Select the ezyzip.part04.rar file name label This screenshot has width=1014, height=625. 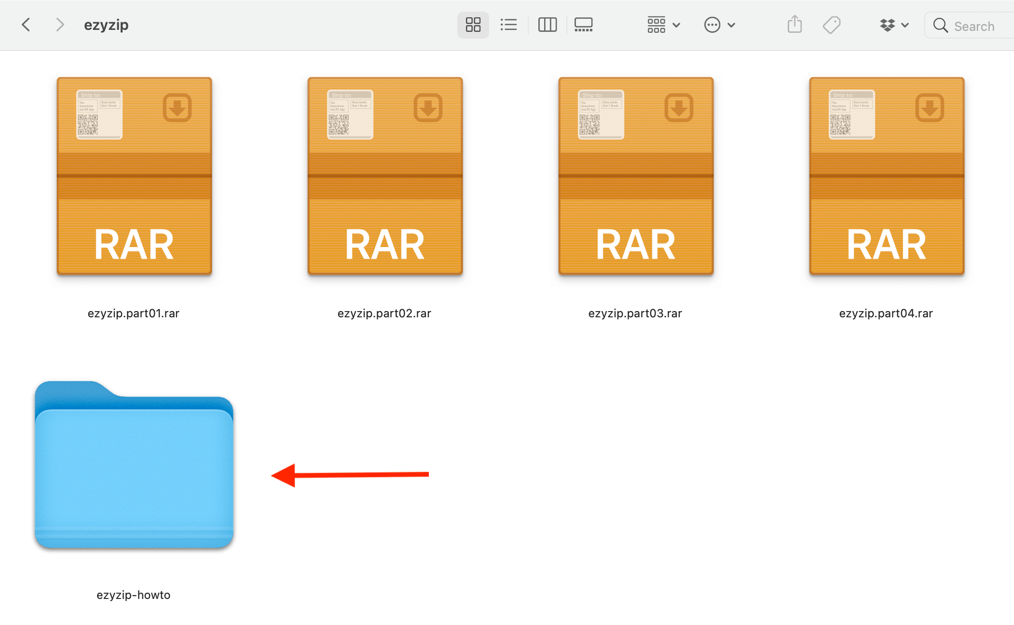click(x=886, y=313)
